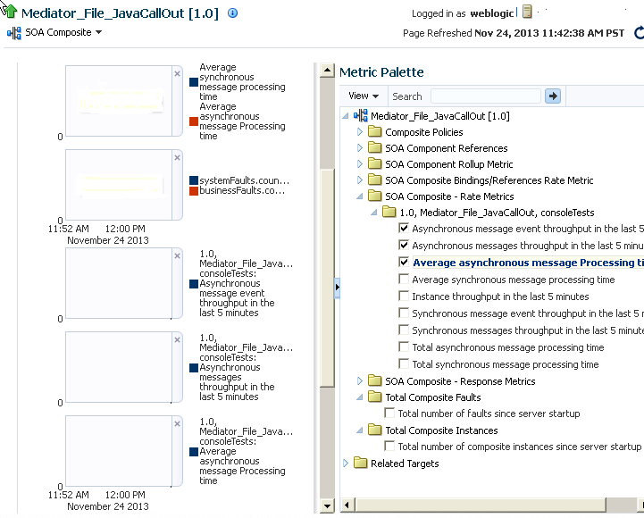Click the Metric Palette search field
The width and height of the screenshot is (644, 518).
point(485,96)
